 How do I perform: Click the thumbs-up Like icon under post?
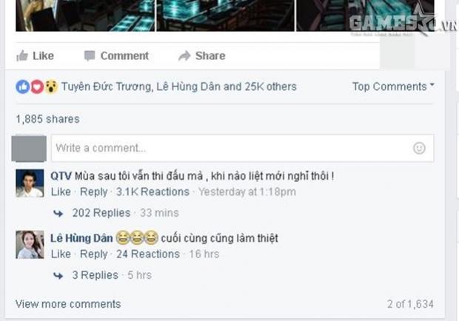pyautogui.click(x=22, y=55)
